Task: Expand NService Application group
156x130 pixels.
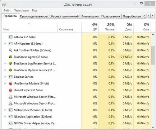Action: [x=5, y=117]
